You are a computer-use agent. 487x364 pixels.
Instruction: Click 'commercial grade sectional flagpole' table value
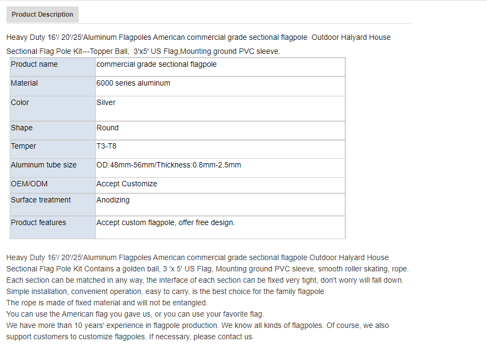tap(220, 67)
